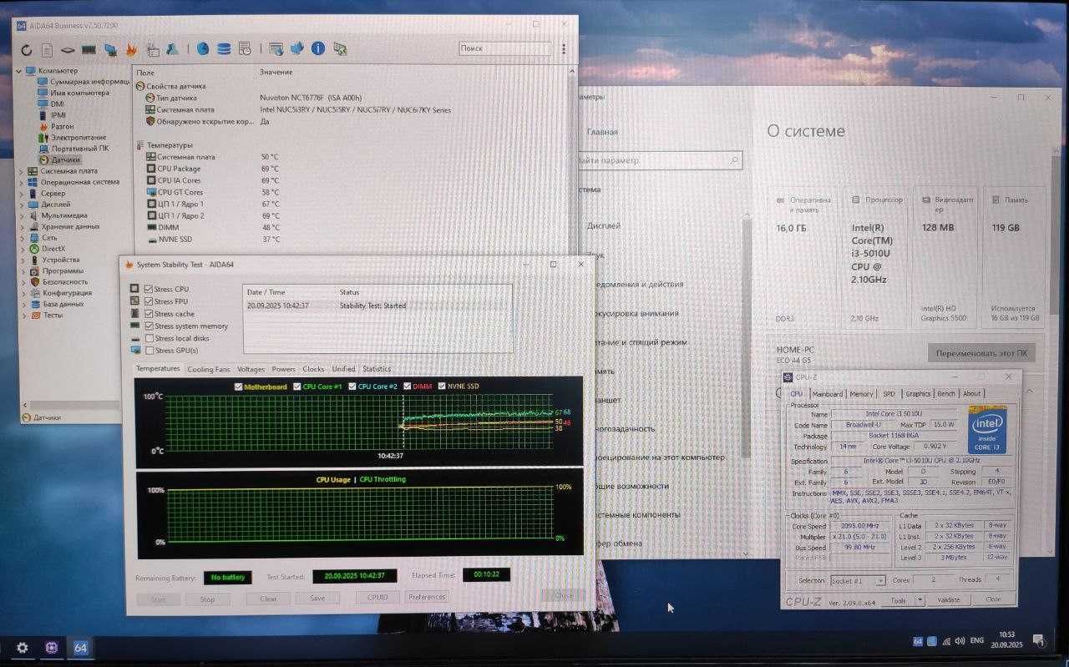
Task: Open the notification center icon in tray
Action: click(x=1040, y=641)
